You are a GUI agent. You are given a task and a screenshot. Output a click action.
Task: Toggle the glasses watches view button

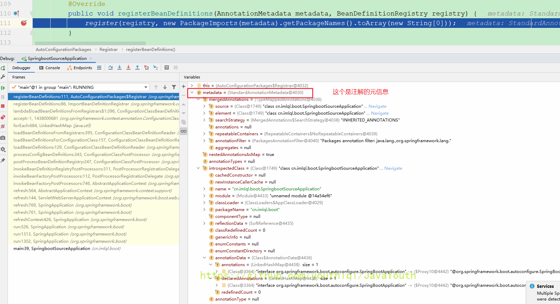(x=184, y=131)
